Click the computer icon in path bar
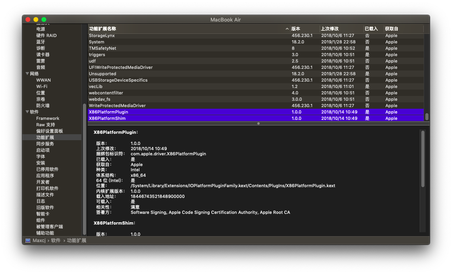This screenshot has width=452, height=274. (x=28, y=241)
